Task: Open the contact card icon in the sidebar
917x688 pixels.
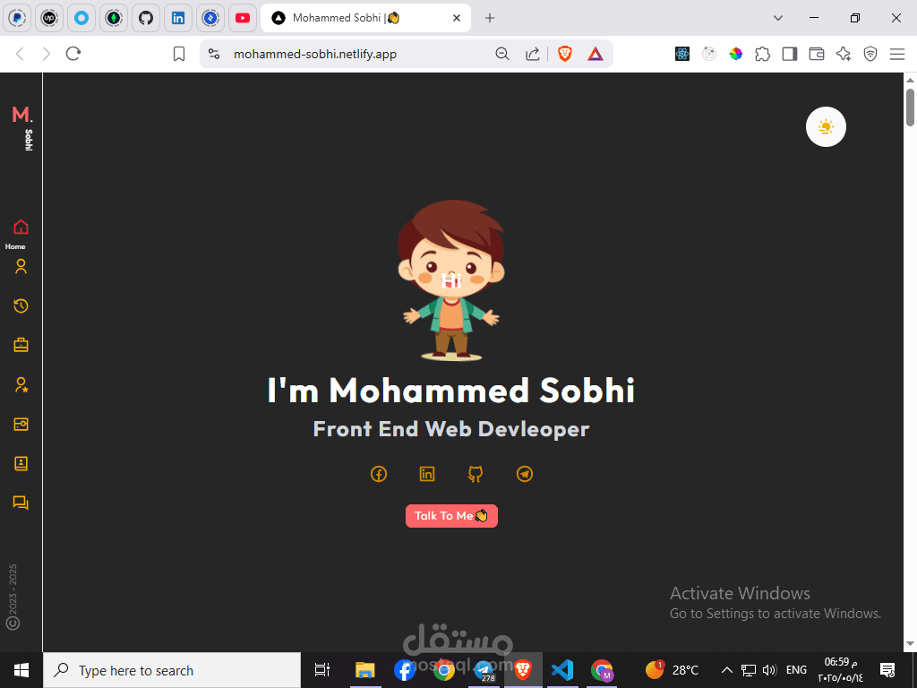Action: [21, 463]
